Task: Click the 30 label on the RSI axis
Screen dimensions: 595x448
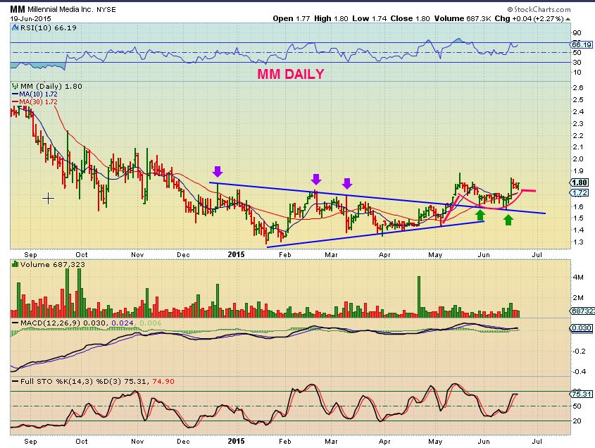Action: [577, 62]
